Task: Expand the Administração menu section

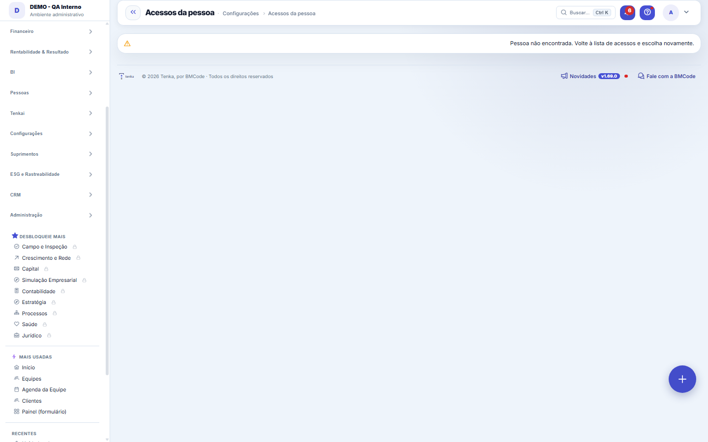Action: [52, 215]
